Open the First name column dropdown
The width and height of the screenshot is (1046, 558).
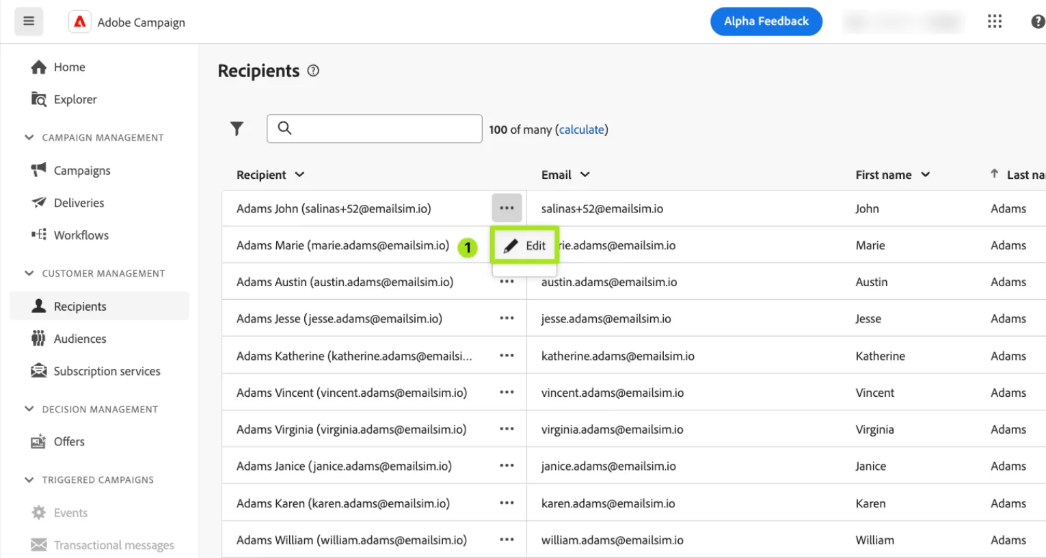pos(925,175)
